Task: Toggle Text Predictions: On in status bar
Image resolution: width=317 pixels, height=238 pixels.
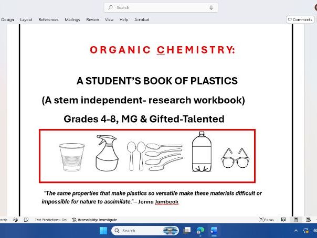Action: coord(50,220)
